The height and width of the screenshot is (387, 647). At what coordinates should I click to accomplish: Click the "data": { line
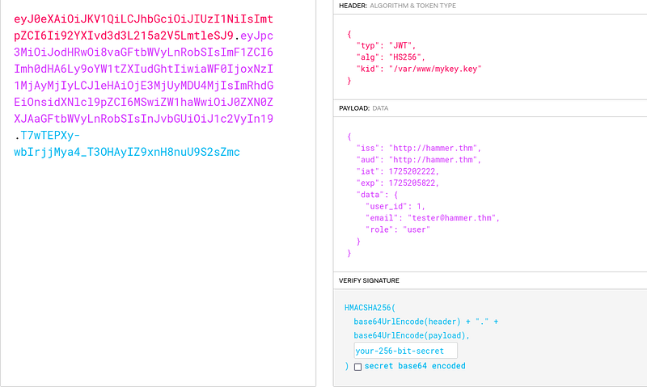click(x=377, y=194)
